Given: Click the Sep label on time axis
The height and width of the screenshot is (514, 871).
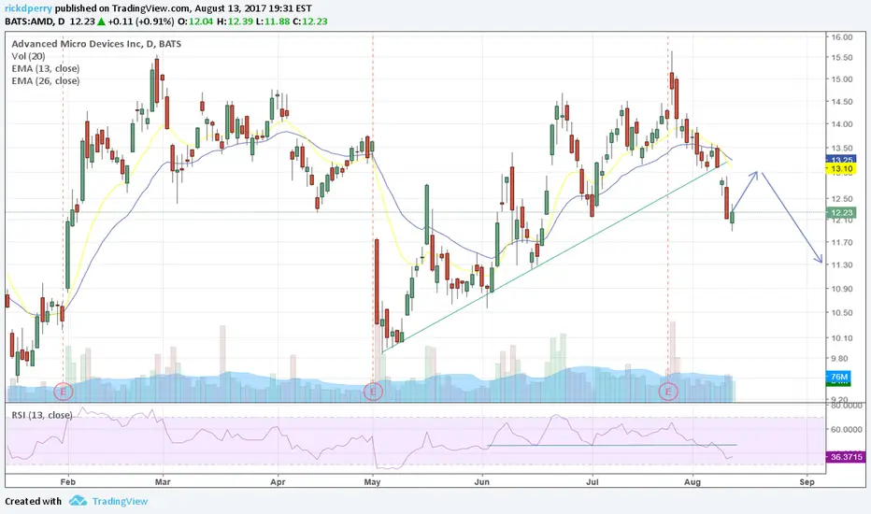Looking at the screenshot, I should pos(807,482).
